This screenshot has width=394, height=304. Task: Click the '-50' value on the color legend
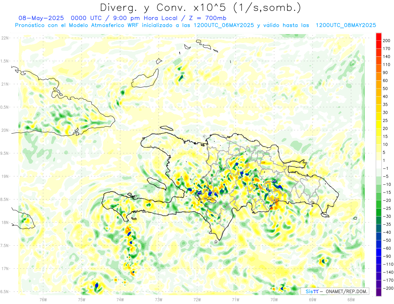[x=387, y=240]
